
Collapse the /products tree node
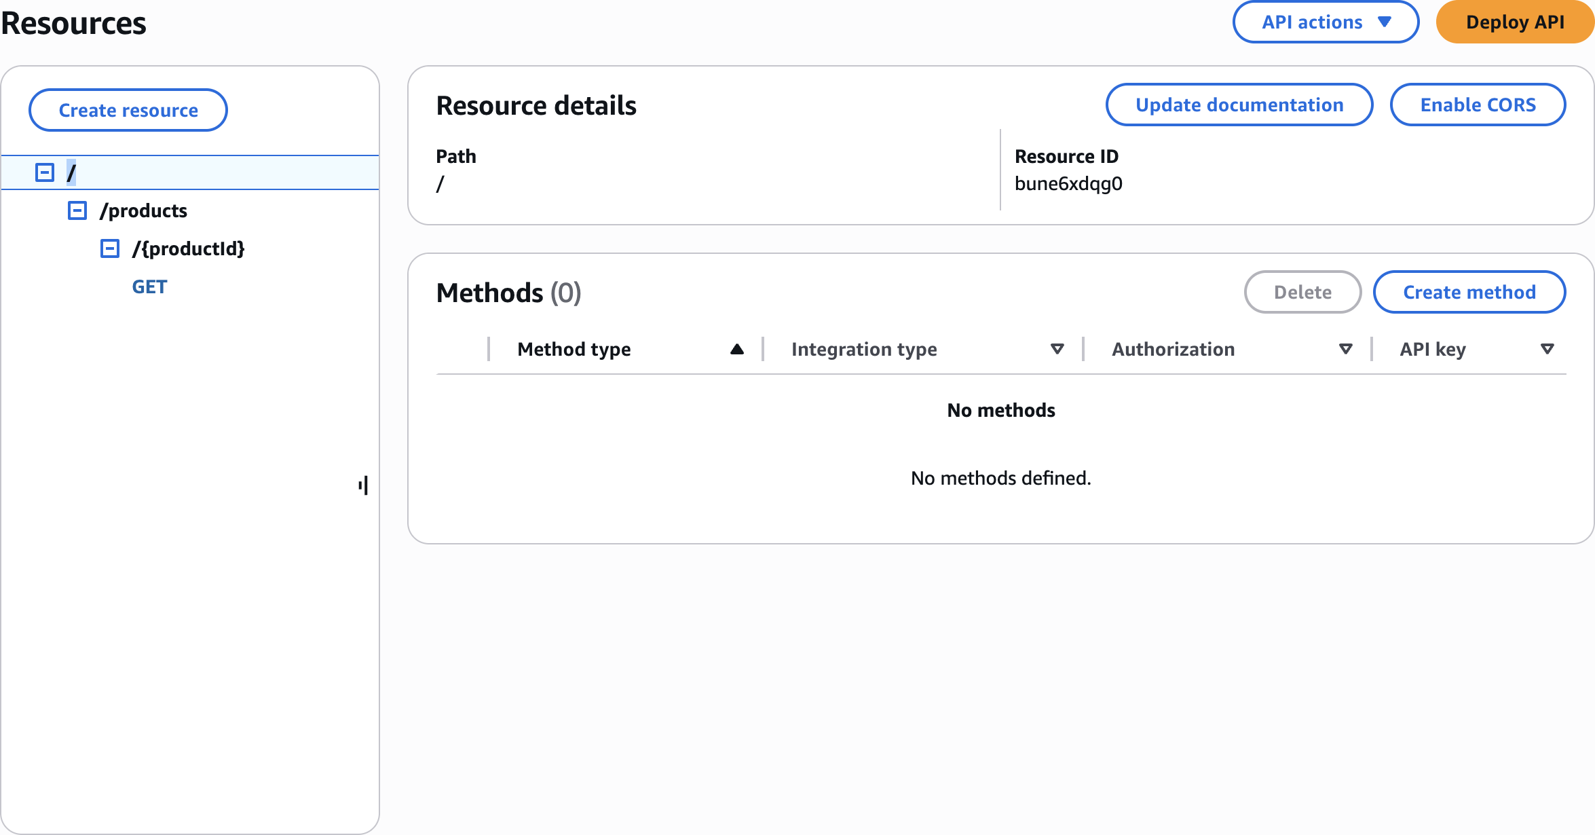click(77, 210)
